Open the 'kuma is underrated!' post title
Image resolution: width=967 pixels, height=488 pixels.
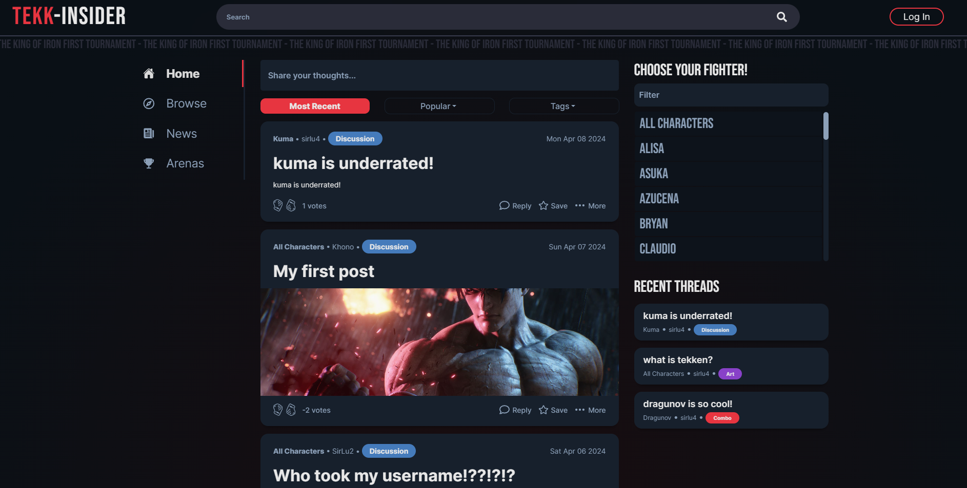coord(353,163)
